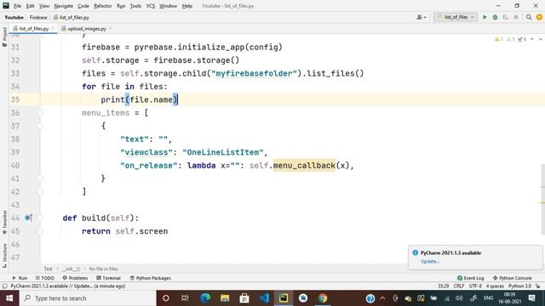The width and height of the screenshot is (545, 306).
Task: Toggle the read-only lock icon in status bar
Action: pos(538,286)
